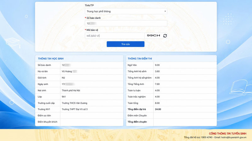This screenshot has width=252, height=141.
Task: Select the text Trường THPT Đại Vĩi số 3
Action: click(x=75, y=109)
